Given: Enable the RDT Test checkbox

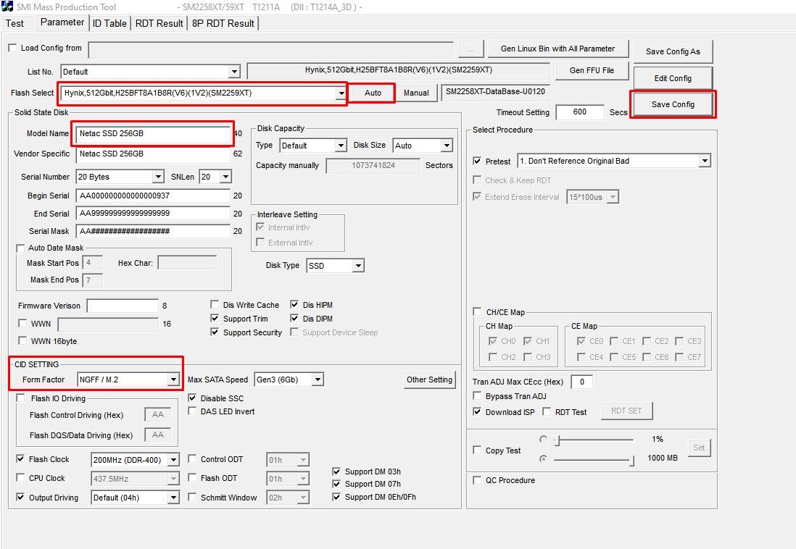Looking at the screenshot, I should pos(546,411).
